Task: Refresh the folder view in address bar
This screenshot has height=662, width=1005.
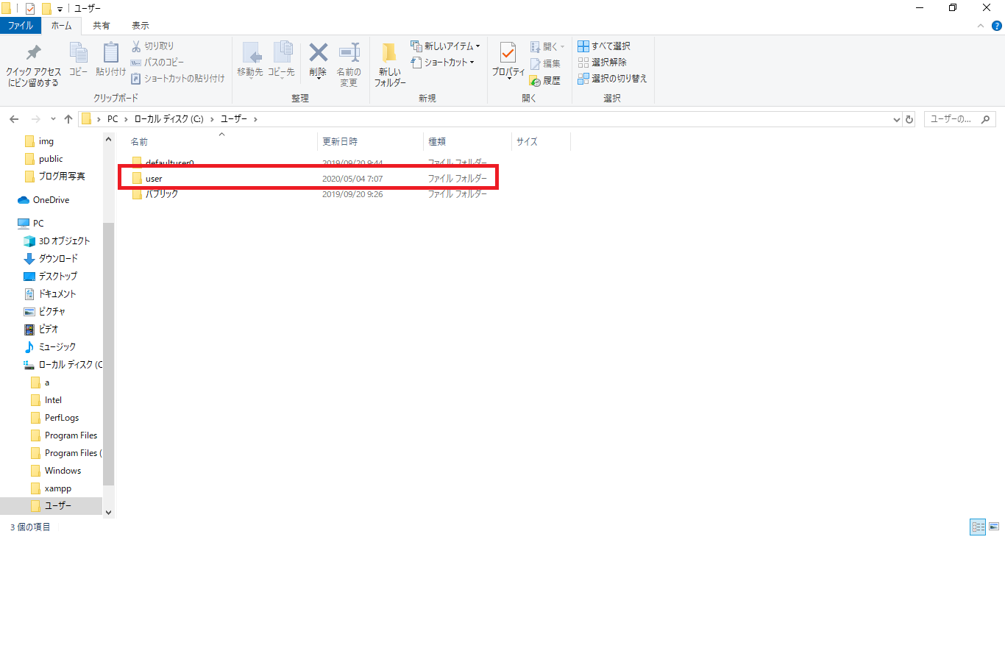Action: [x=909, y=119]
